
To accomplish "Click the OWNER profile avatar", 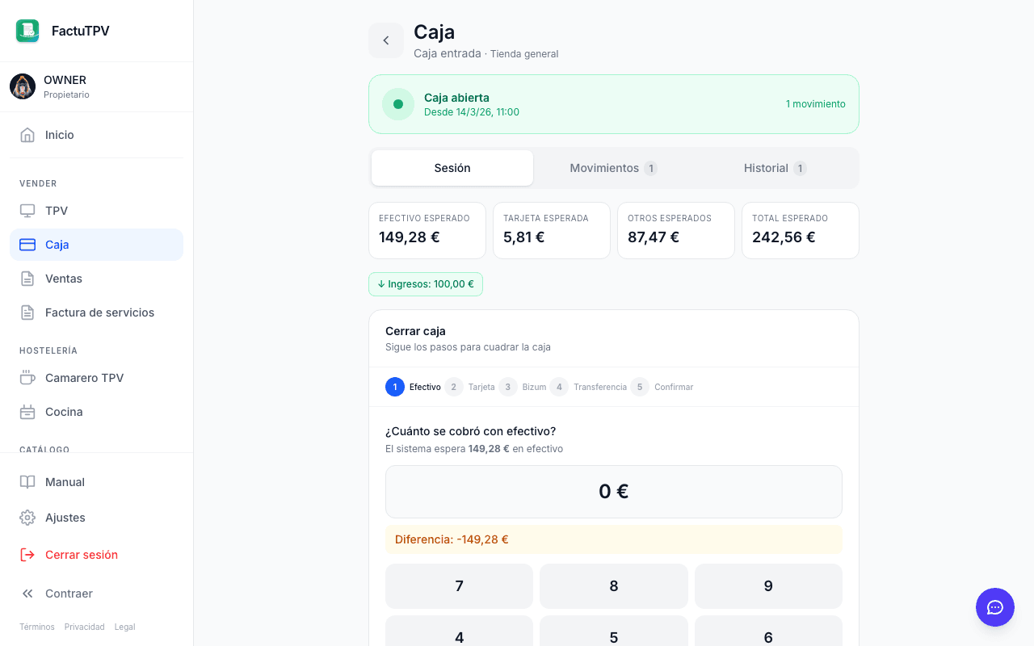I will [x=23, y=86].
